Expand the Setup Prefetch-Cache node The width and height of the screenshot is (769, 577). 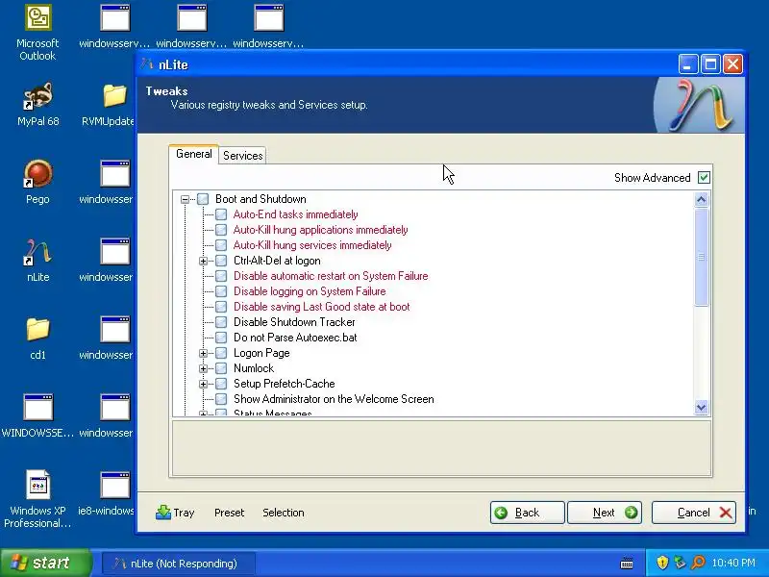203,384
